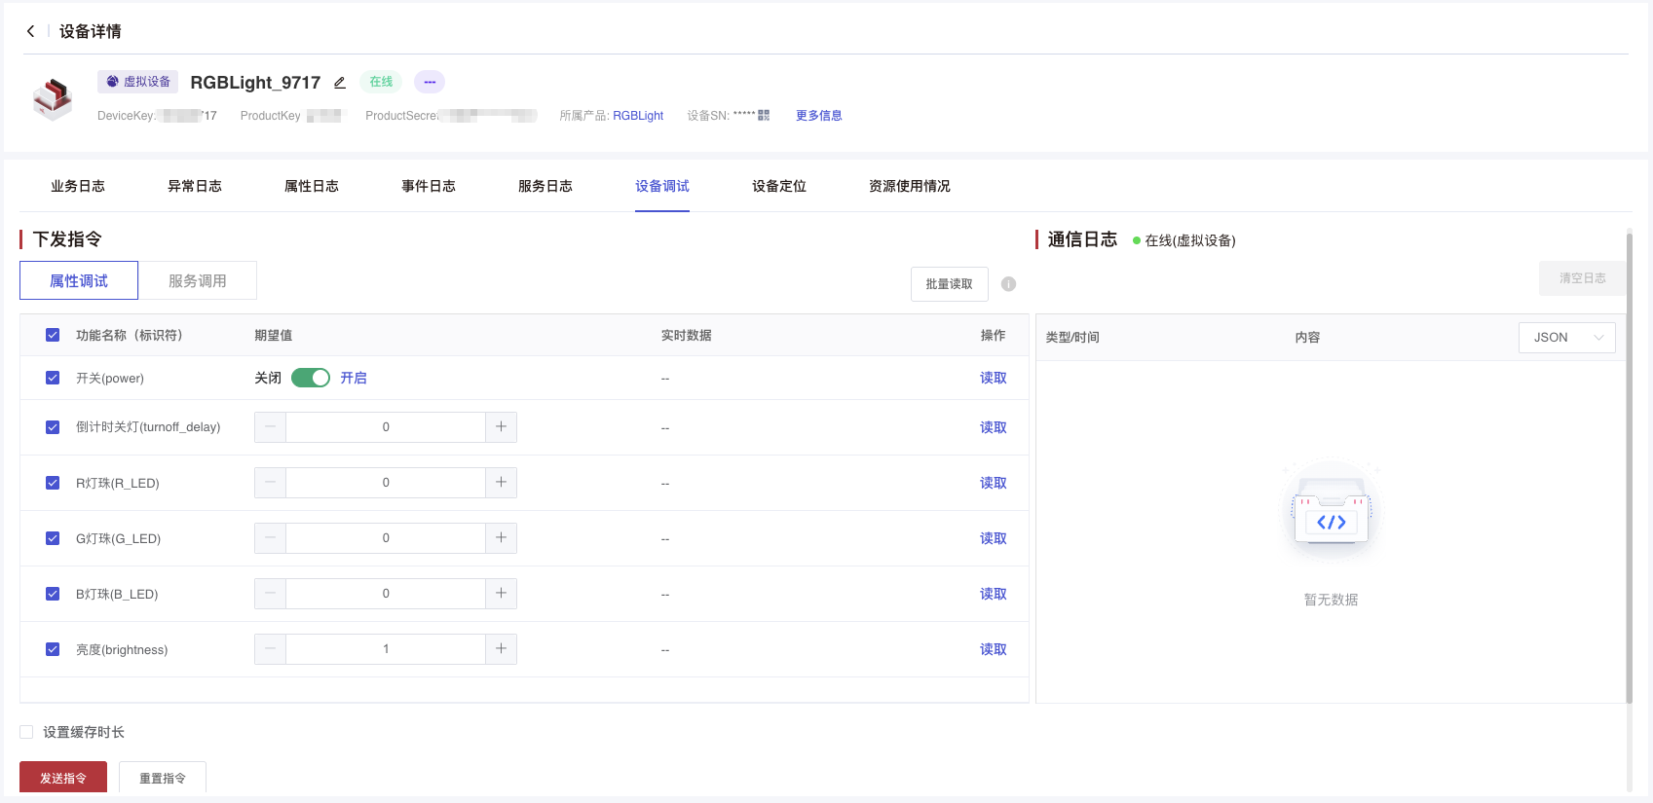Click the minus stepper for R灯珠(R_LED)
1653x803 pixels.
[x=270, y=483]
